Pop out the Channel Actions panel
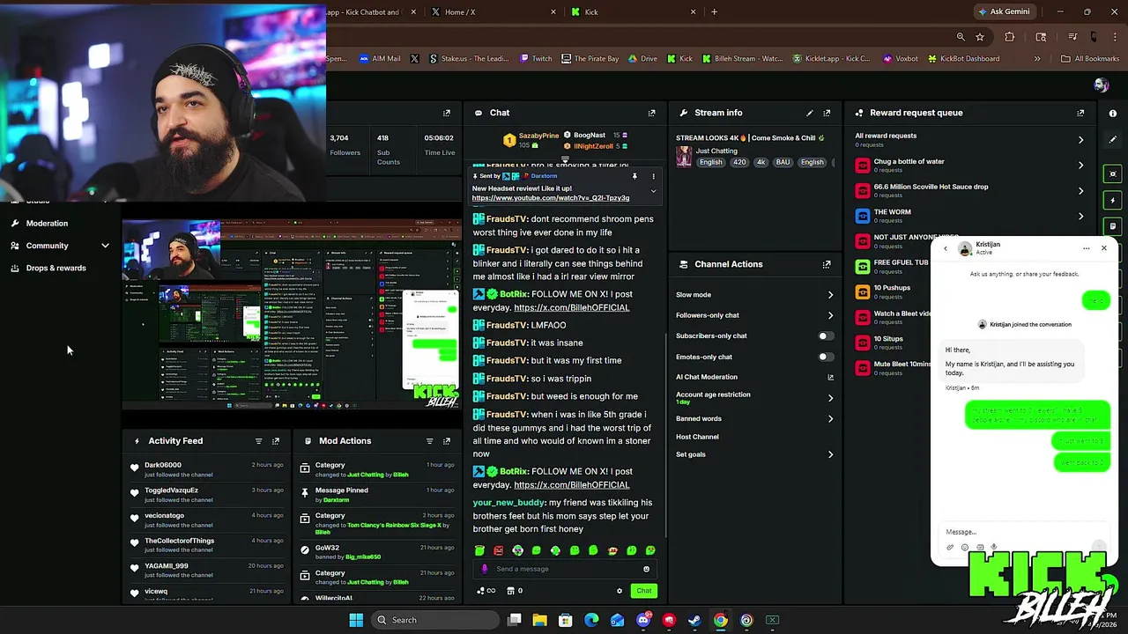Viewport: 1128px width, 634px height. coord(827,264)
